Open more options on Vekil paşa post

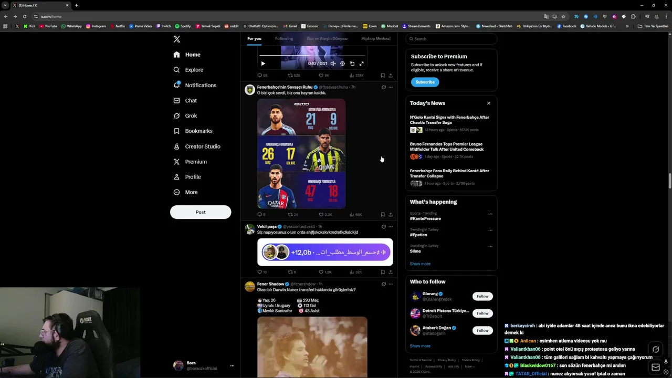pos(390,227)
